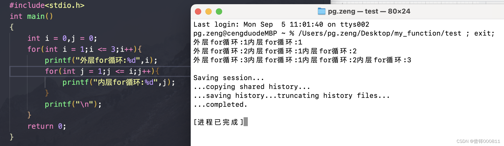Click the gray terminal cursor block

point(246,122)
